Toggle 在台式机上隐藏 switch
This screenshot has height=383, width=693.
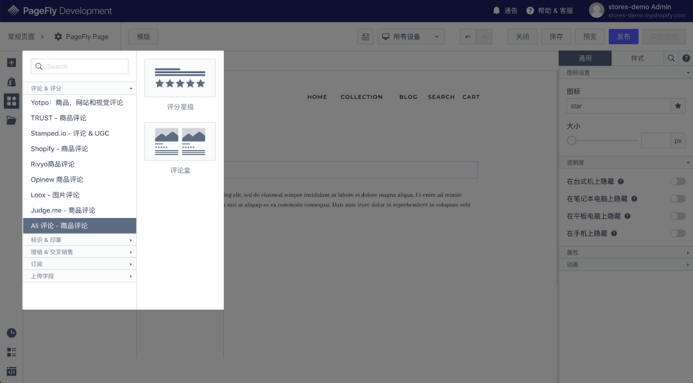click(678, 182)
